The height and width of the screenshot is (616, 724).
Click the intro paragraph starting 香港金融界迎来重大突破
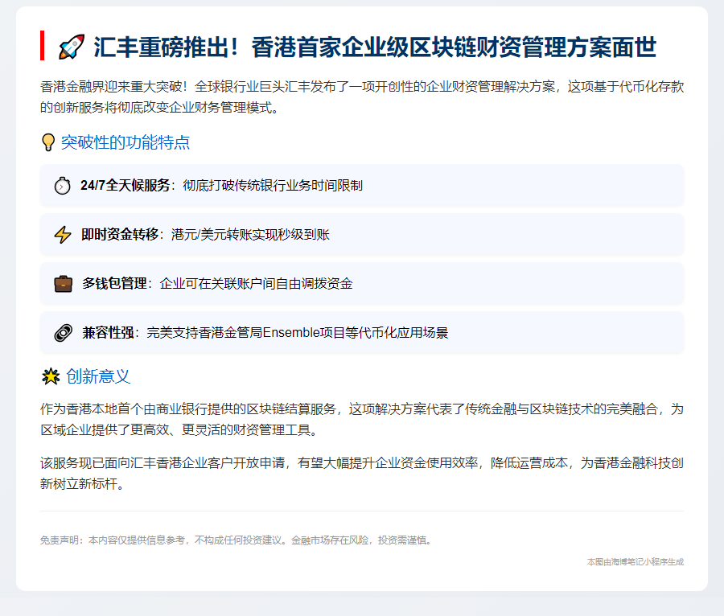pyautogui.click(x=361, y=97)
